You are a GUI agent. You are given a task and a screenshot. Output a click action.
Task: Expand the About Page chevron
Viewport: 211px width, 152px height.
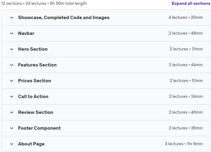coord(12,144)
